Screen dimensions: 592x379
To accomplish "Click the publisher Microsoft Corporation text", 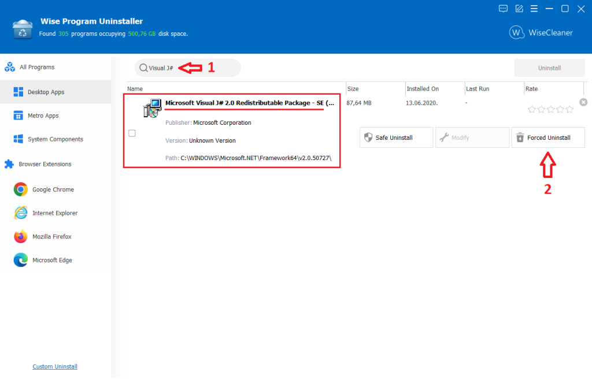I will coord(222,122).
